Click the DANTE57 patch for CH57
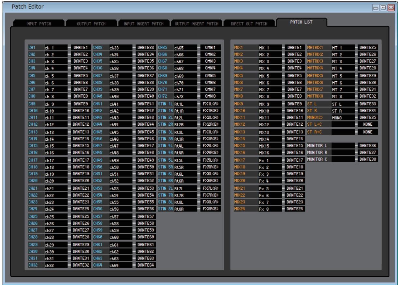Viewport: 398px width, 285px height. coord(145,216)
